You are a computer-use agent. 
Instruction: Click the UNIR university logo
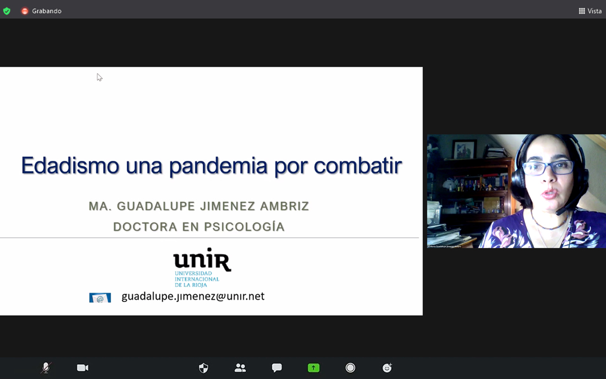point(202,267)
